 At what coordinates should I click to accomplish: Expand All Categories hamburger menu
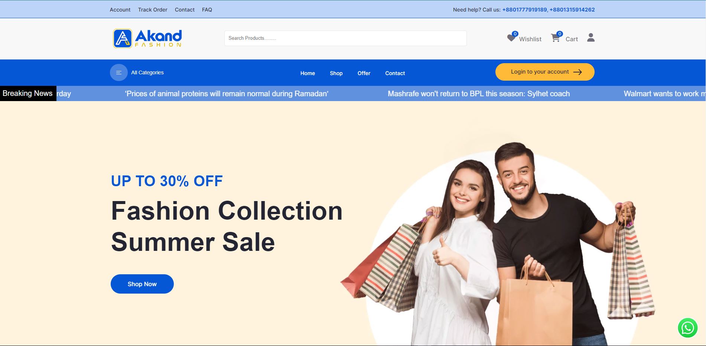point(119,72)
